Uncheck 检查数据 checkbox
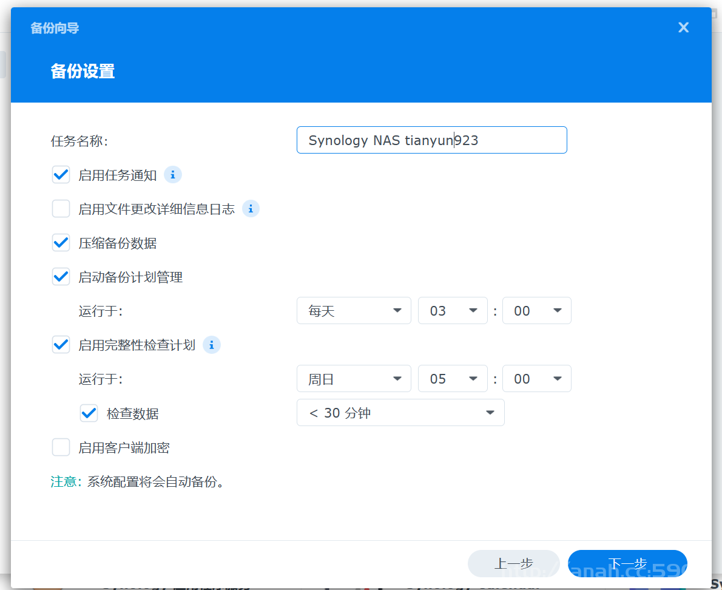 pos(89,413)
